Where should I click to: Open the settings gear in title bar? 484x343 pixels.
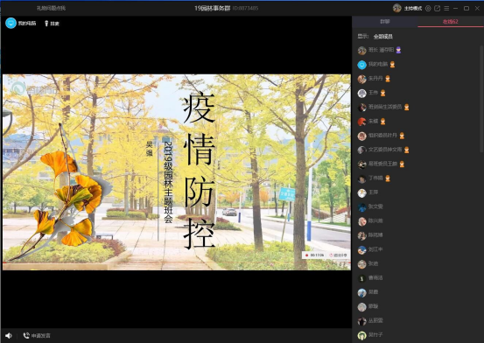coord(428,9)
